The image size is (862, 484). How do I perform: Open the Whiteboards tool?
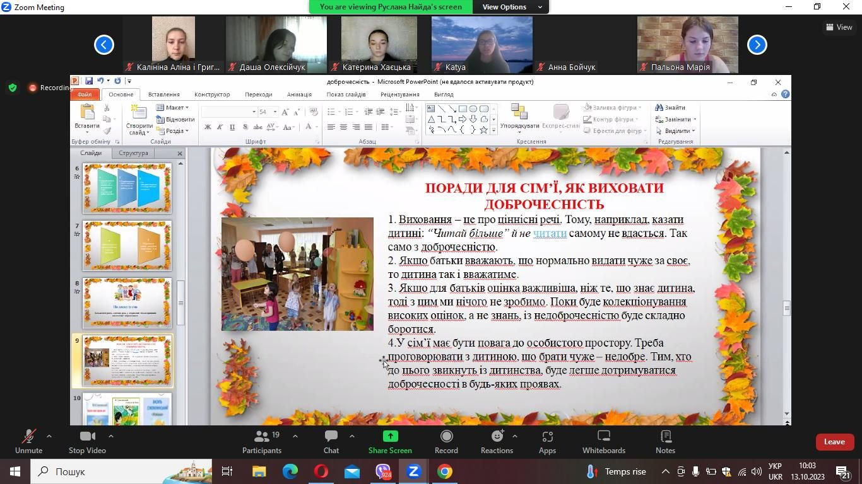603,441
